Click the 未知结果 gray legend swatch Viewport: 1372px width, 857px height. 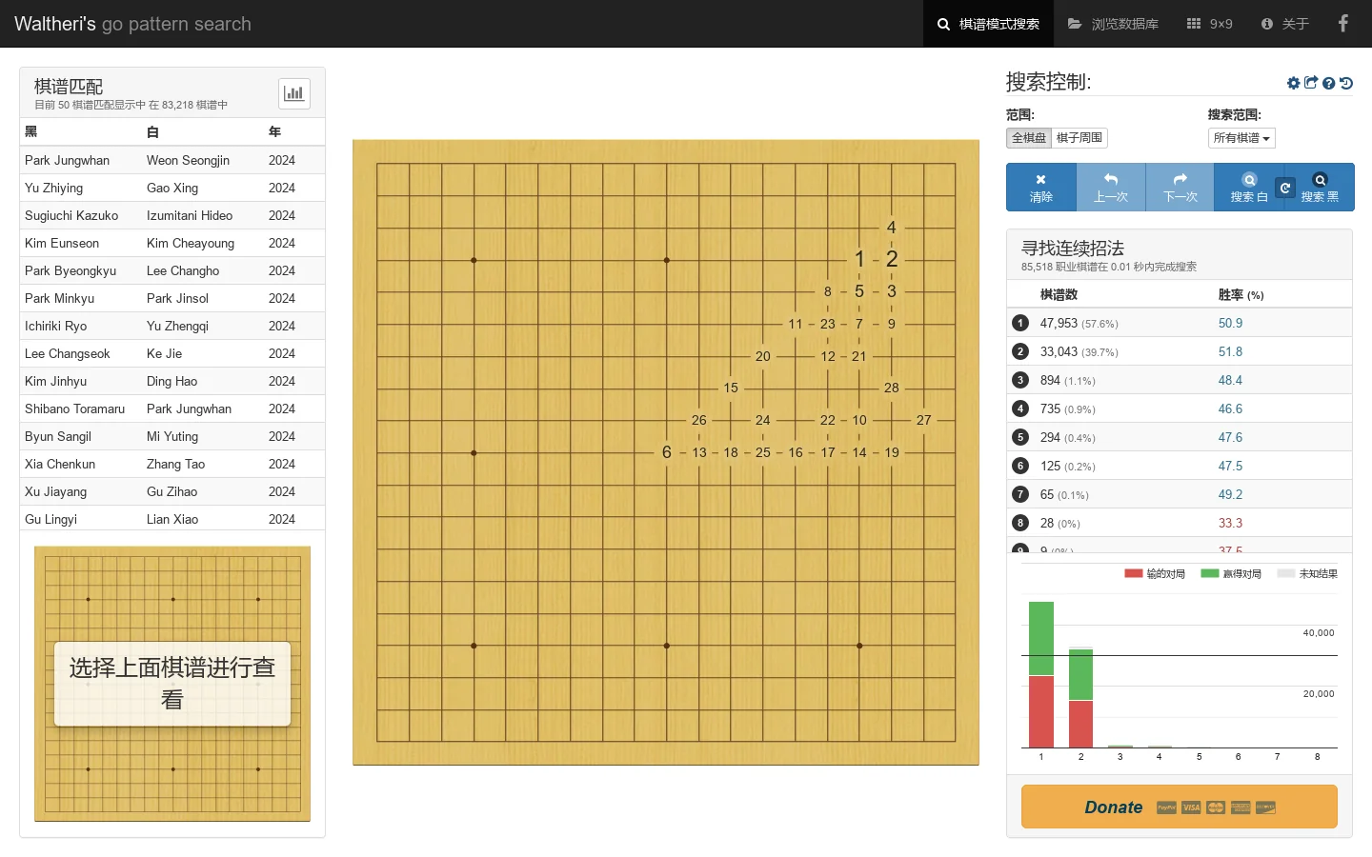[x=1286, y=573]
